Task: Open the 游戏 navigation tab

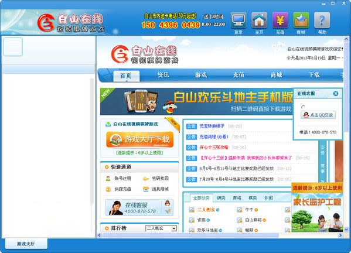Action: [x=201, y=75]
